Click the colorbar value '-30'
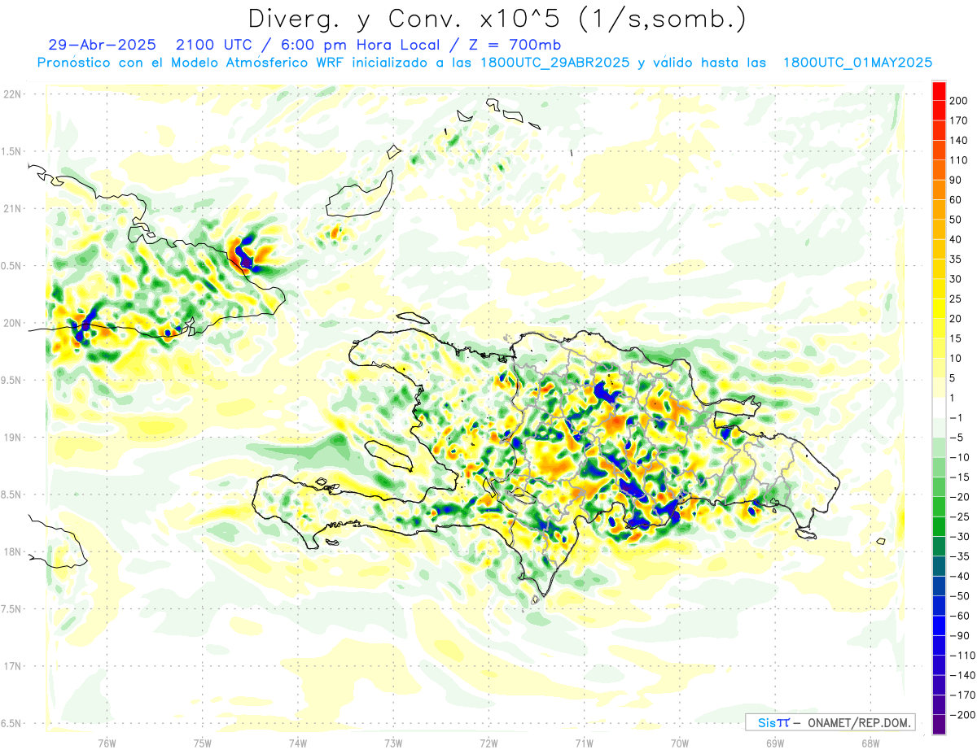Screen dimensions: 977x754 point(961,537)
